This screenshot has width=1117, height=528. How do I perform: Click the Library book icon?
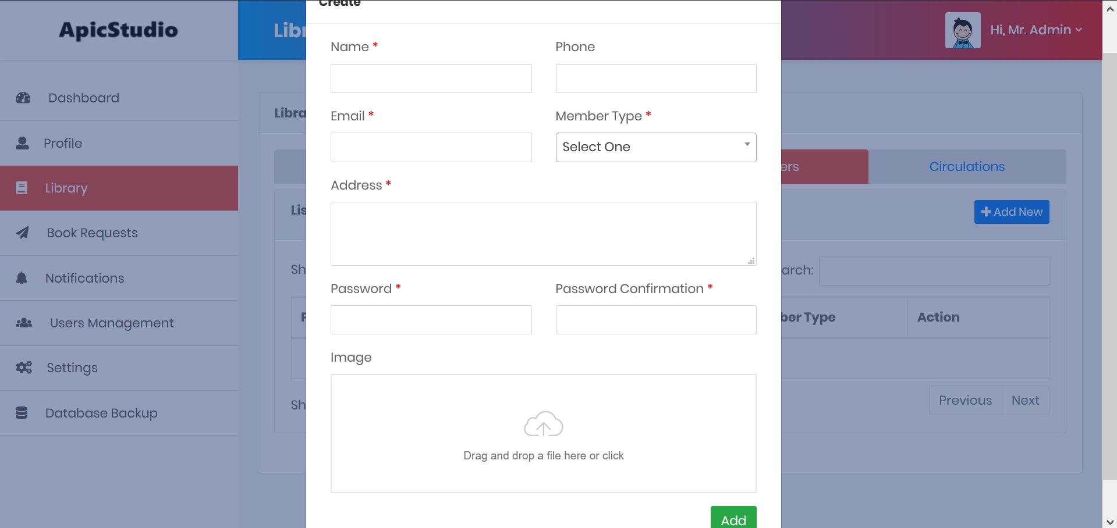(x=22, y=188)
